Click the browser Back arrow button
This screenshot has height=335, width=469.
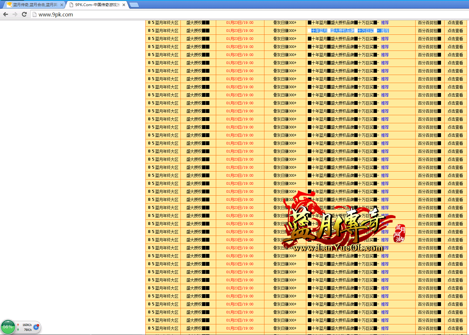tap(5, 14)
